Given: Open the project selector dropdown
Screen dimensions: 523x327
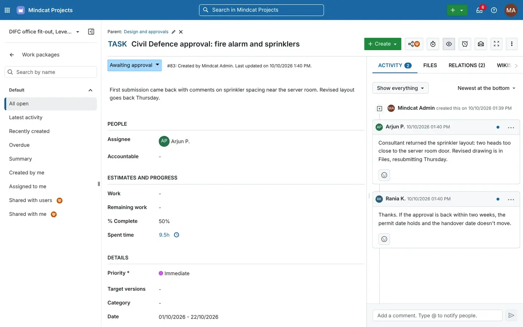Looking at the screenshot, I should pos(44,32).
